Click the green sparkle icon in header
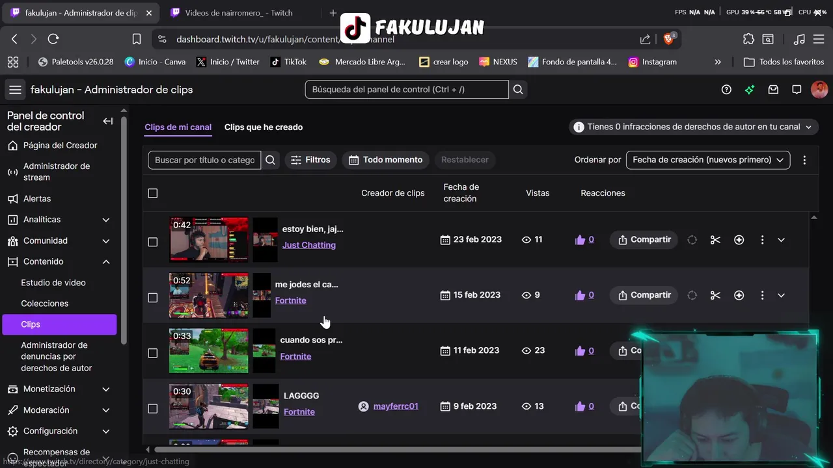The width and height of the screenshot is (833, 468). [x=750, y=90]
